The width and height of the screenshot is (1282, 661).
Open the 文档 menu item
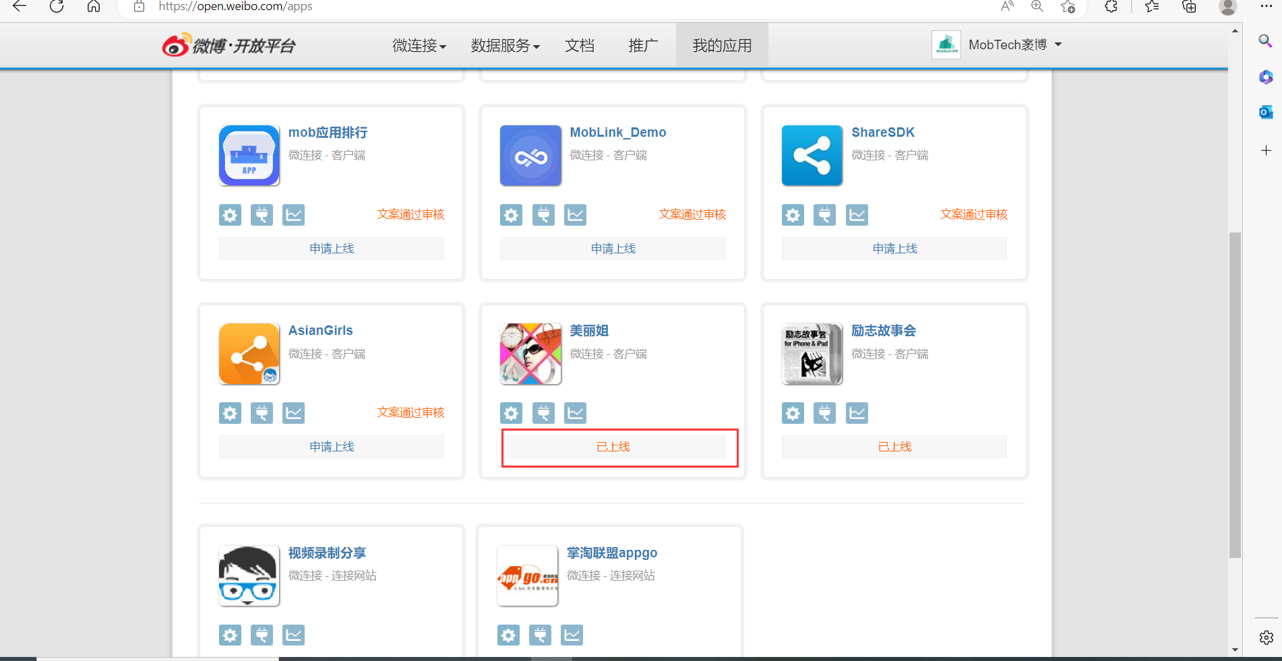(x=580, y=46)
